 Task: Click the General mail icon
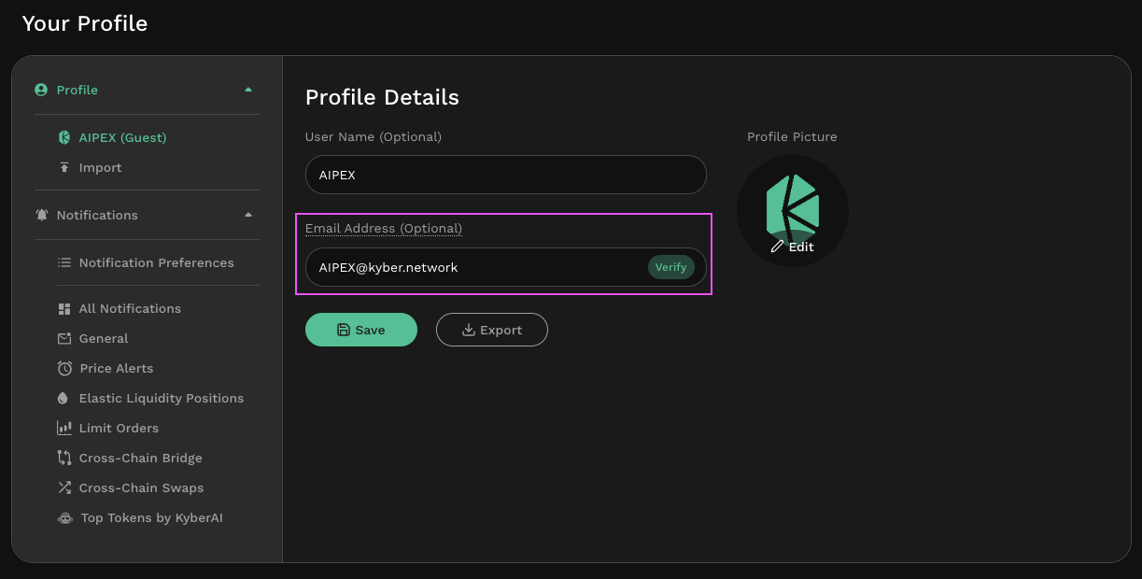64,339
